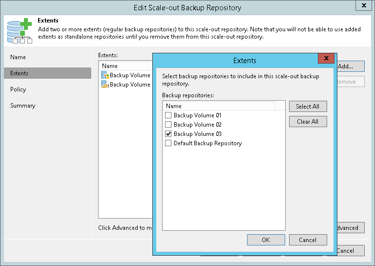Screen dimensions: 375x266
Task: Cancel the Extents dialog
Action: tap(308, 240)
